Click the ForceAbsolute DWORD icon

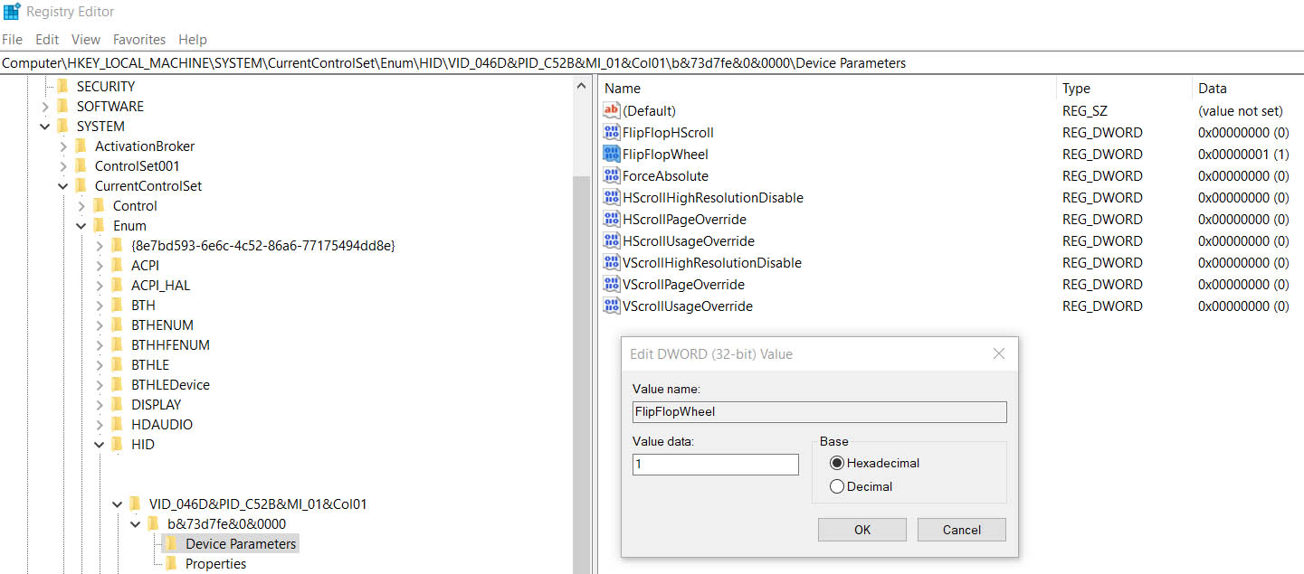pos(612,176)
